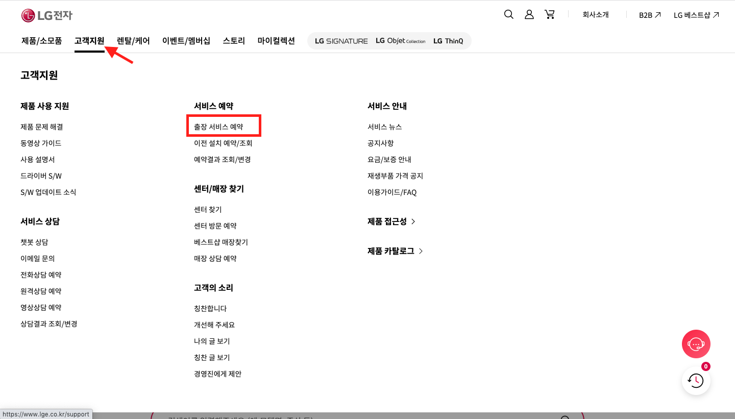Click 출장 서비스 예약 link
735x419 pixels.
[x=218, y=127]
